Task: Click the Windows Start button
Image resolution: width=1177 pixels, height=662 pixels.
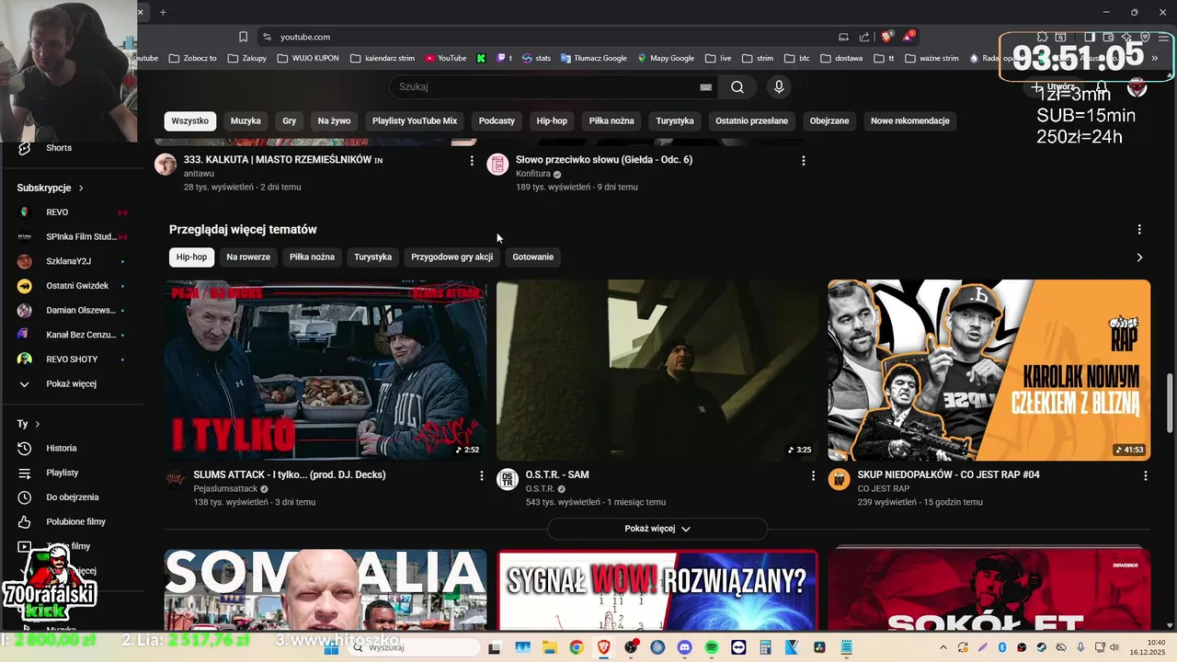Action: click(332, 647)
